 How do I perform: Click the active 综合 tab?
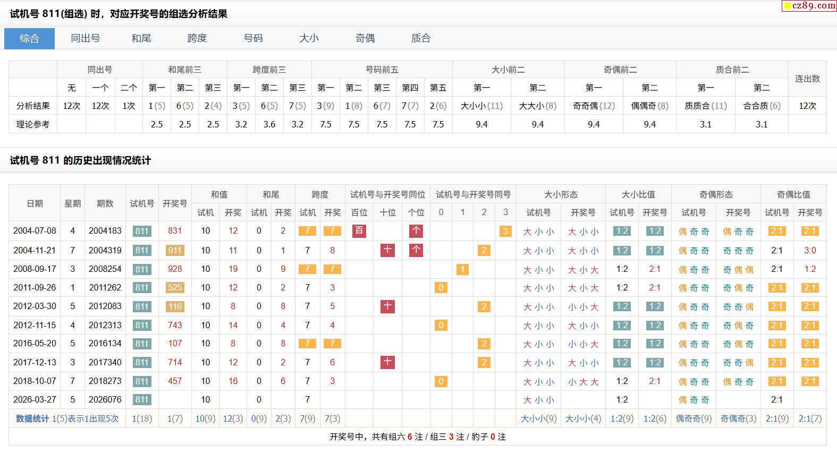coord(29,38)
